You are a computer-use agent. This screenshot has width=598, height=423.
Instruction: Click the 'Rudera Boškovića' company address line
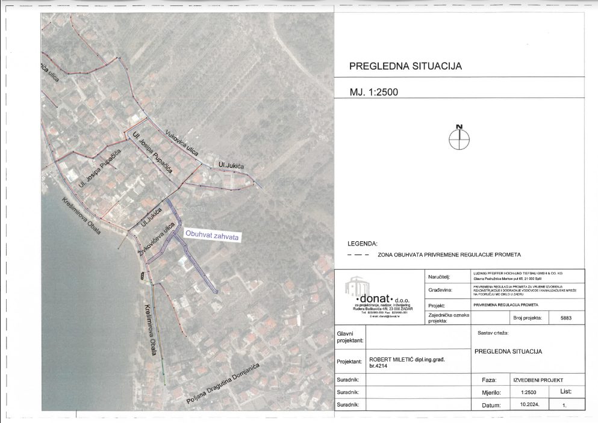click(x=383, y=309)
